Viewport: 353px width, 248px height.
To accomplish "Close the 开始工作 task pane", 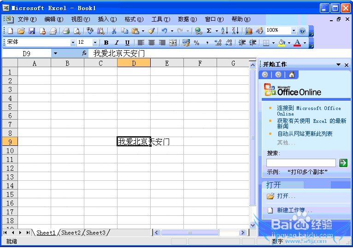I will coord(347,65).
